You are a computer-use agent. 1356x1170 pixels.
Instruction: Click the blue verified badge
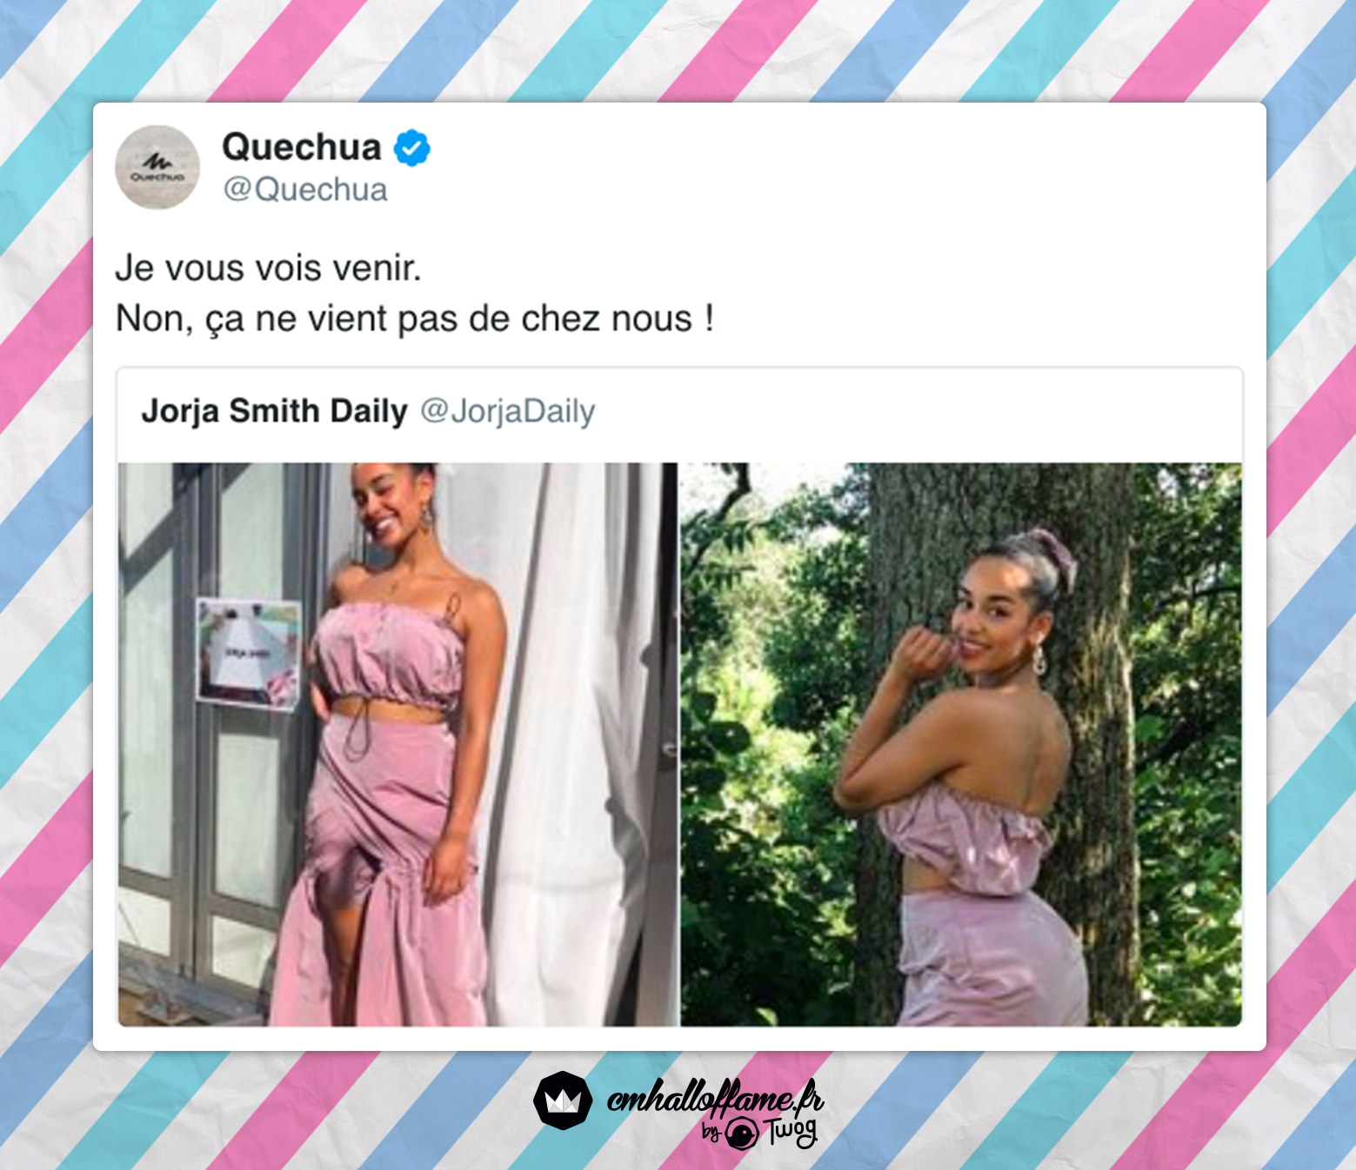click(x=412, y=148)
